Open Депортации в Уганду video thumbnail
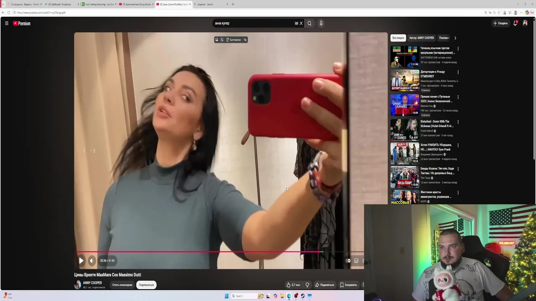 point(405,80)
